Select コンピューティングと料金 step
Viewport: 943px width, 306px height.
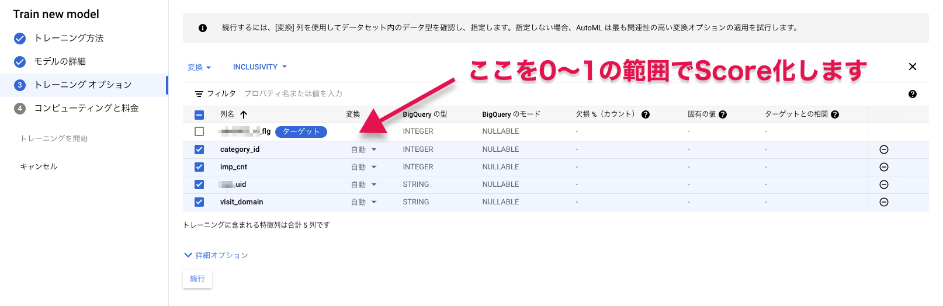click(86, 108)
